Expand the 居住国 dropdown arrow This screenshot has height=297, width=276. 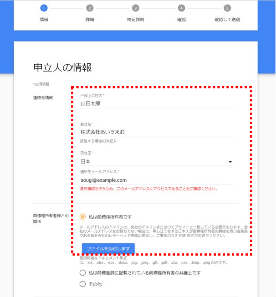pyautogui.click(x=230, y=162)
